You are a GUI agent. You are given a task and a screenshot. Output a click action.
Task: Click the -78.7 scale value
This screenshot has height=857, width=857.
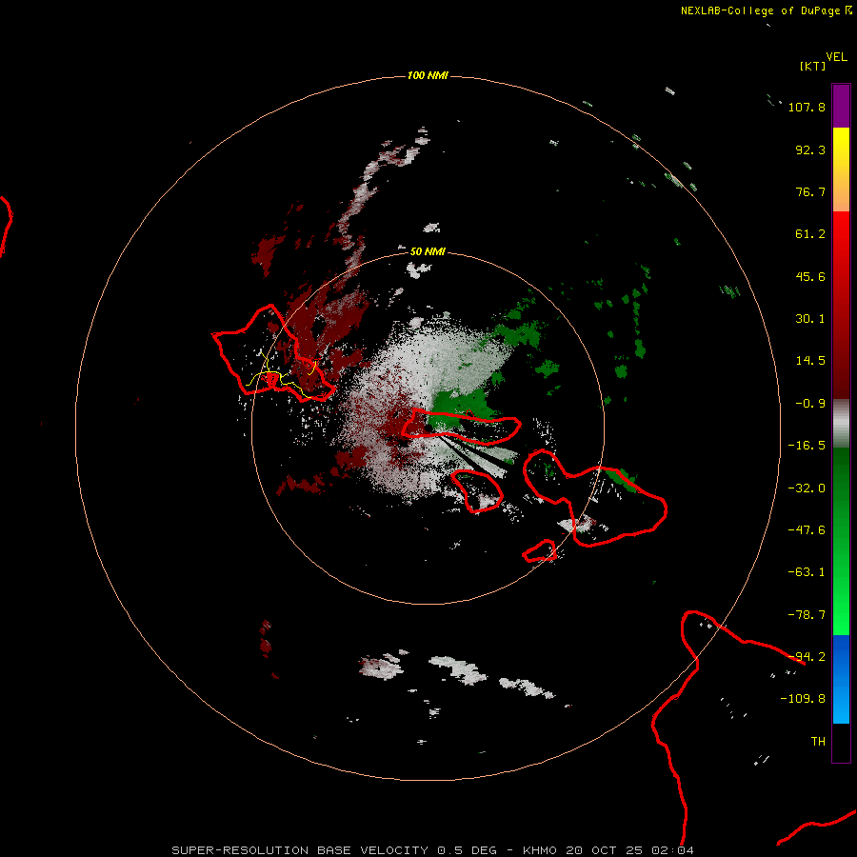coord(807,615)
